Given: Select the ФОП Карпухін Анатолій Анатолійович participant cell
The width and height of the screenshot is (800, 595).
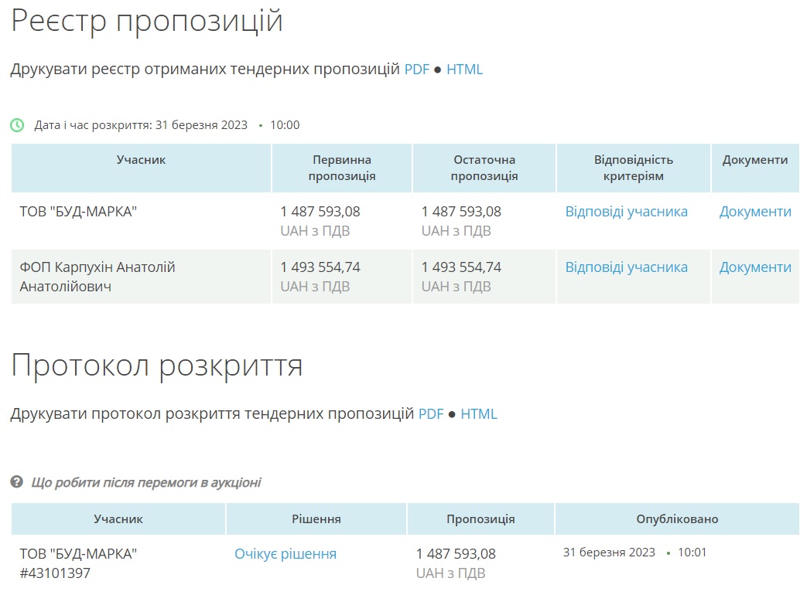Looking at the screenshot, I should pyautogui.click(x=97, y=277).
